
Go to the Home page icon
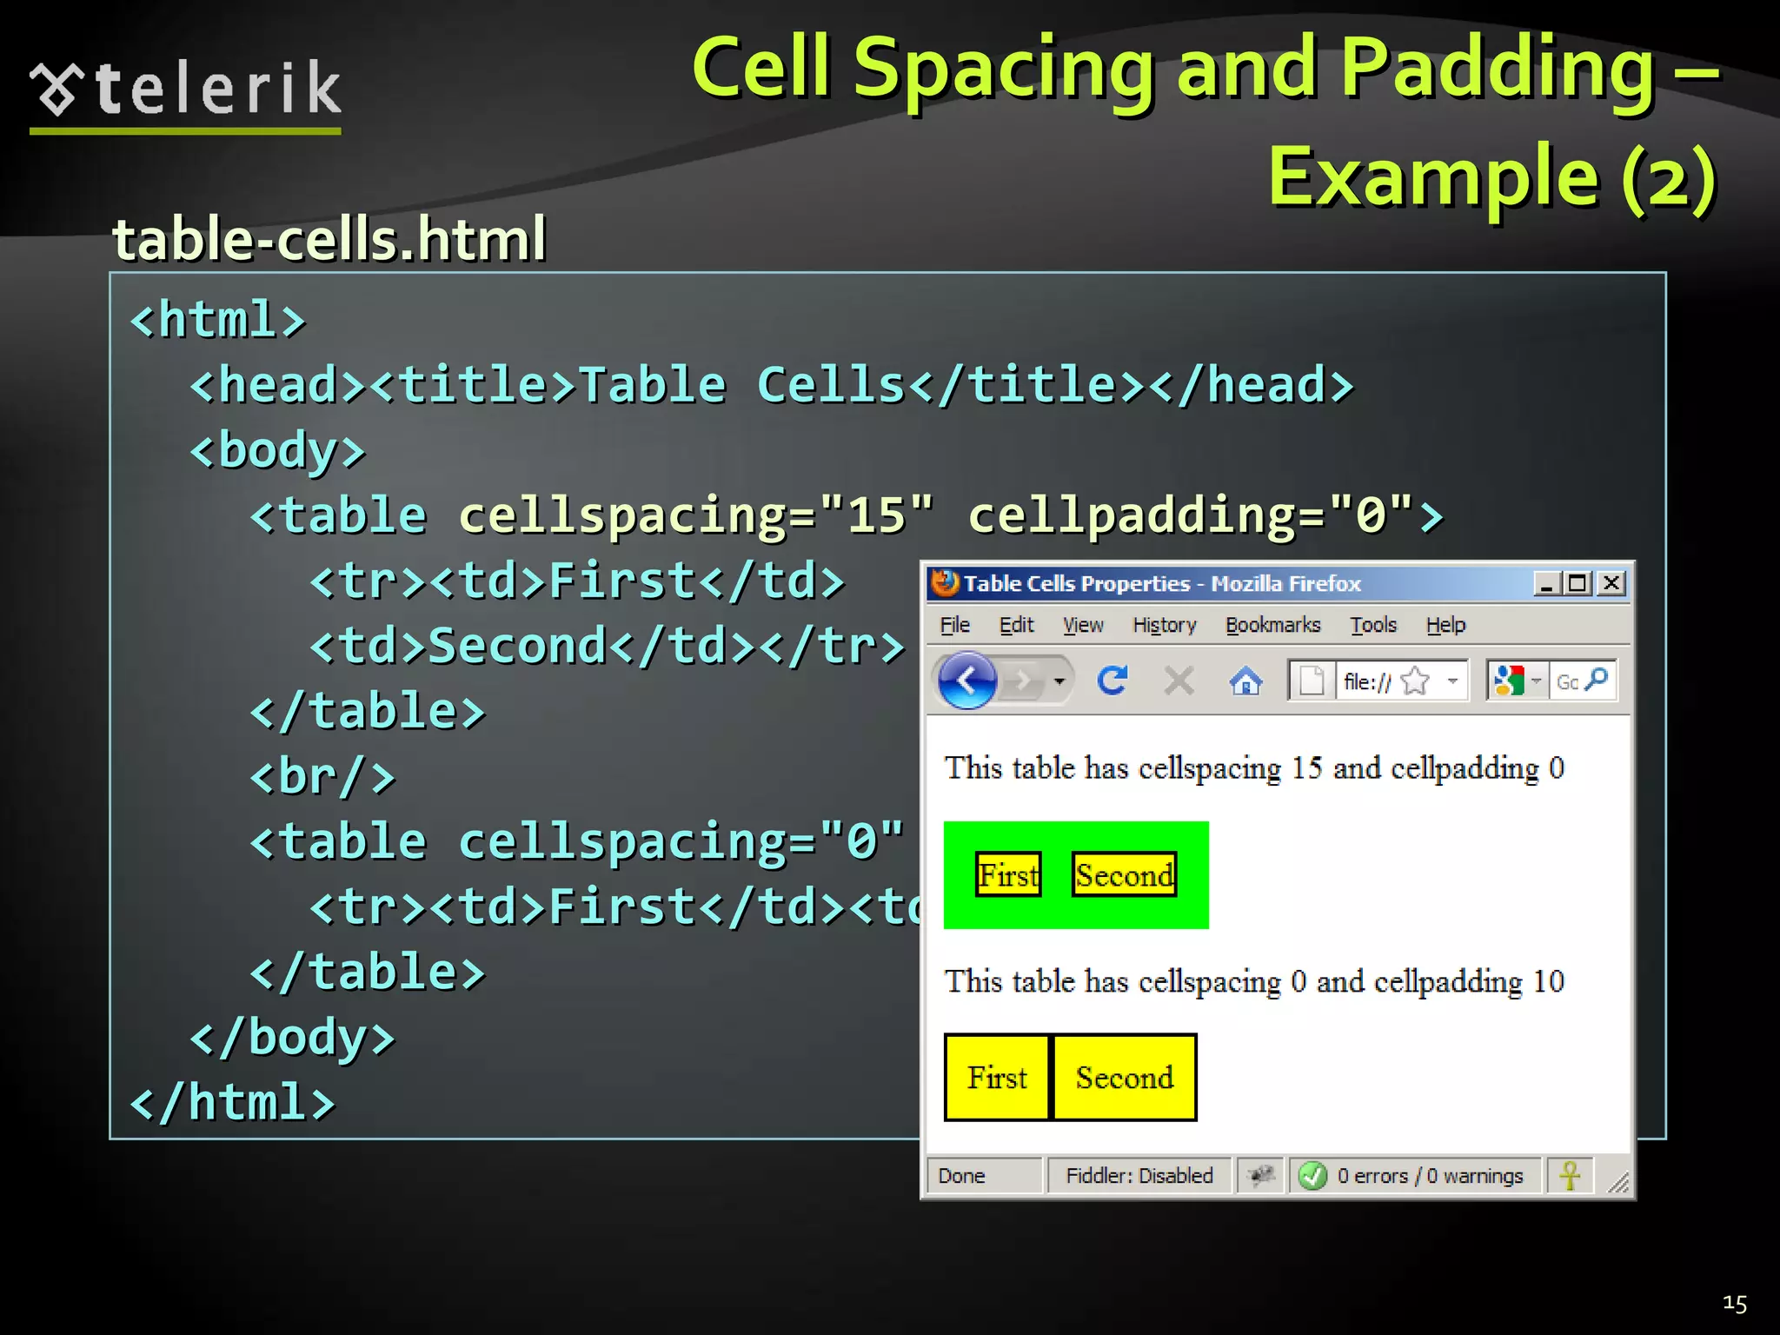coord(1245,681)
